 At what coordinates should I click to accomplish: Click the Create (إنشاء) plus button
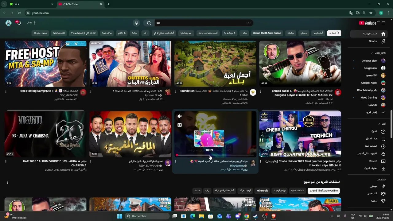coord(32,23)
